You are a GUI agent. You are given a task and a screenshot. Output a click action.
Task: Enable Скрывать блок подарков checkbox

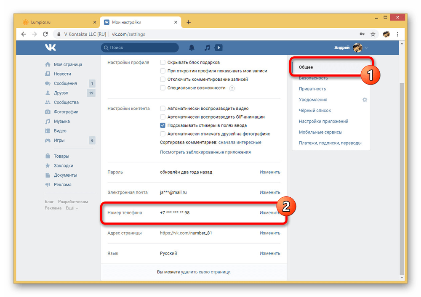click(163, 62)
